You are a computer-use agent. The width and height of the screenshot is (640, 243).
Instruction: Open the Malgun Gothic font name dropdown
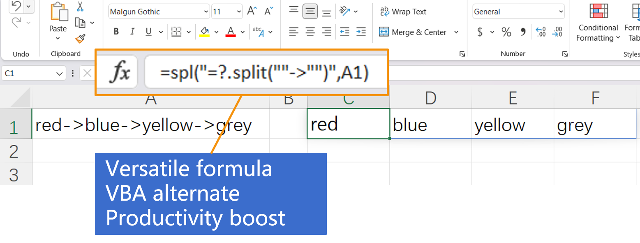click(206, 12)
